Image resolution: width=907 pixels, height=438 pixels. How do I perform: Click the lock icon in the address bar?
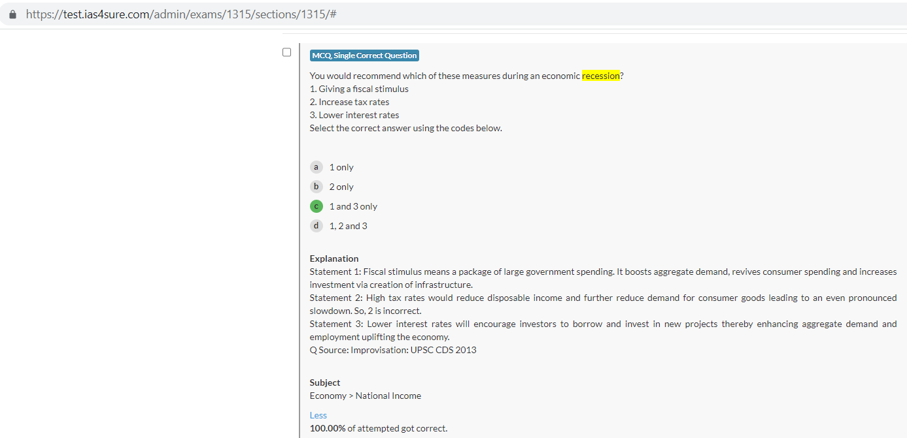12,14
